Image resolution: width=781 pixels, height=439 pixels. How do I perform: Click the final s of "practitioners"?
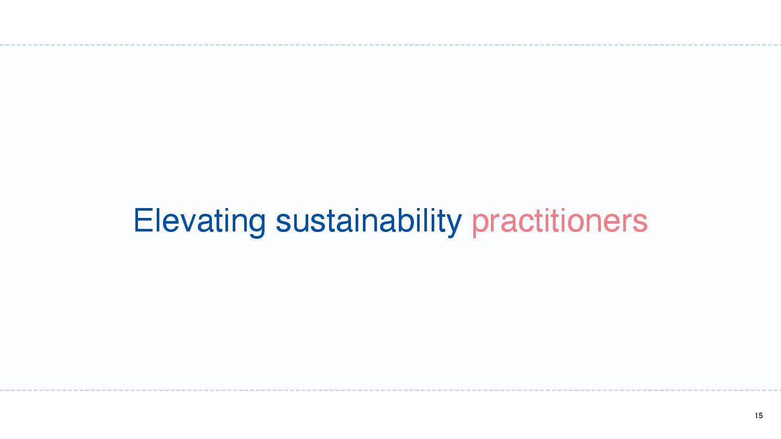click(x=641, y=224)
